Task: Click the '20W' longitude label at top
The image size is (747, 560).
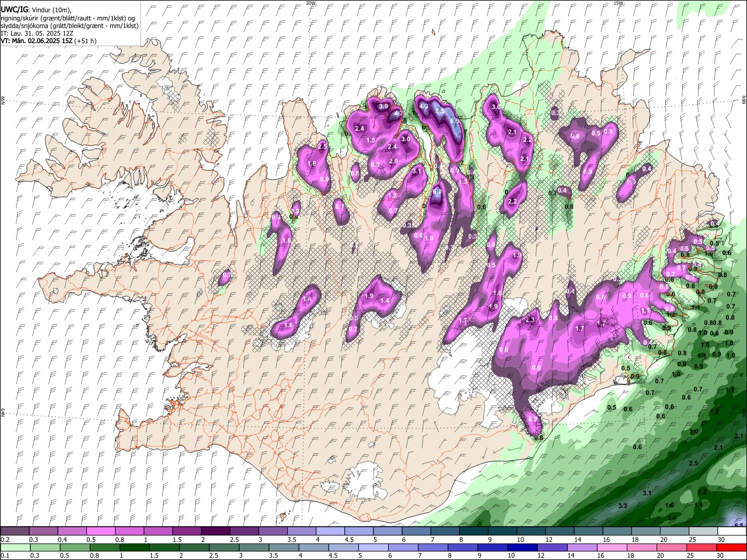Action: tap(310, 3)
